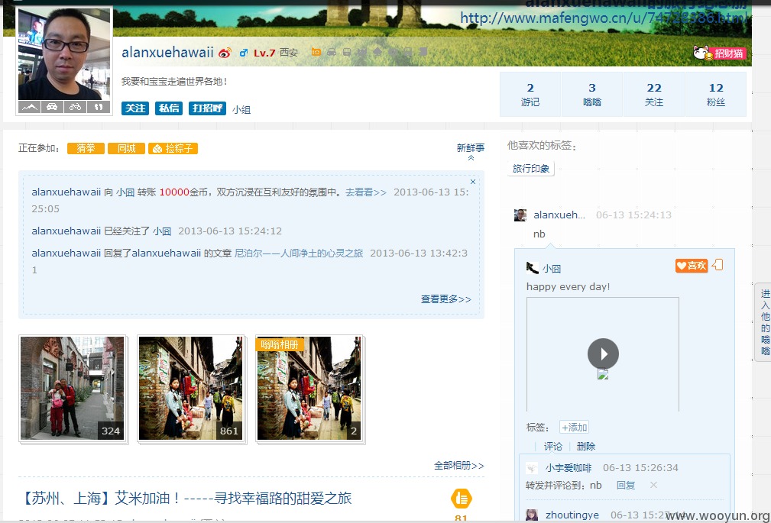This screenshot has height=523, width=771.
Task: Open the 小组 groups link
Action: click(241, 110)
